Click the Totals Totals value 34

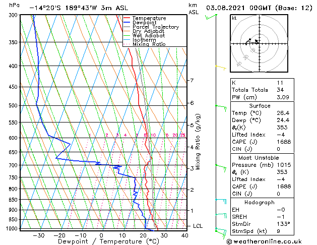[280, 90]
